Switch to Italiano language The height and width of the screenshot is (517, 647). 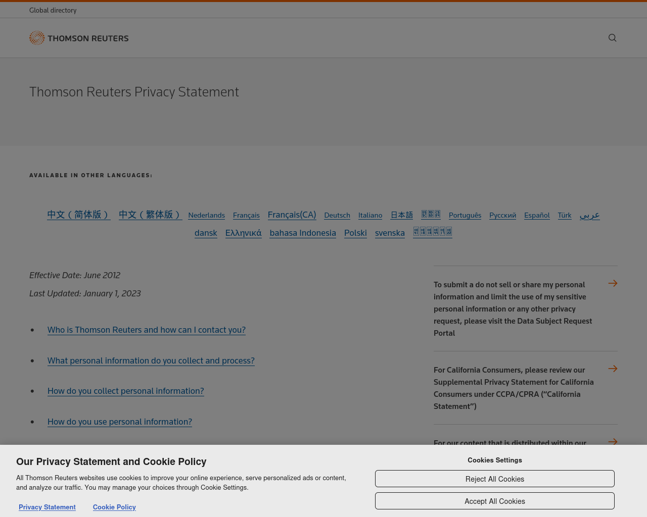371,215
